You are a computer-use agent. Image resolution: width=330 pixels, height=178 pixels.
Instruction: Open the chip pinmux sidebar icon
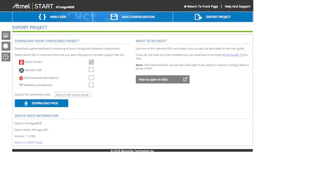click(6, 46)
